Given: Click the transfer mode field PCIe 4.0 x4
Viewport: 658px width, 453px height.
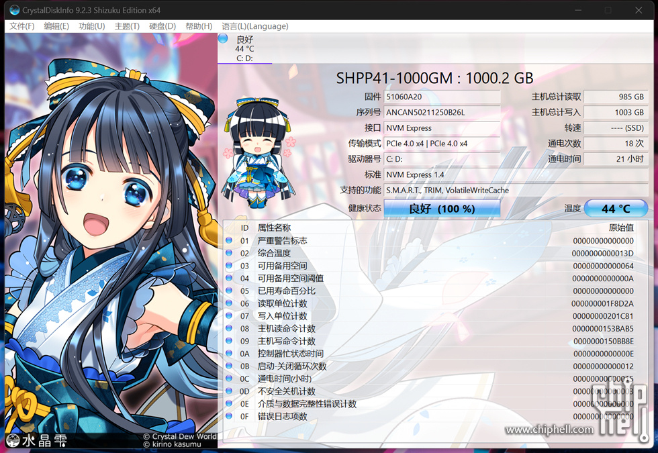Looking at the screenshot, I should (x=442, y=144).
